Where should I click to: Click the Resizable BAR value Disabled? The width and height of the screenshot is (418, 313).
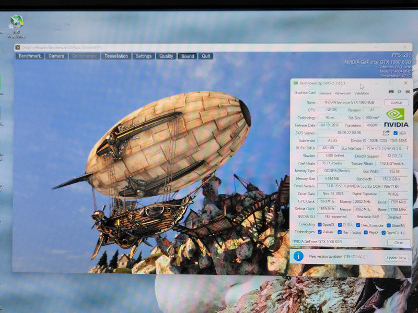tap(394, 217)
